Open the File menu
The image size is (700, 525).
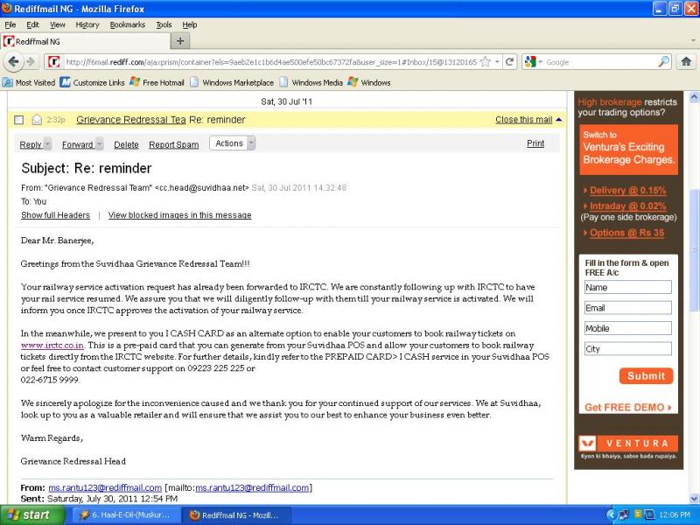[10, 25]
